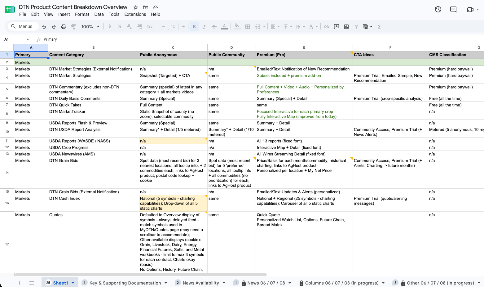This screenshot has width=484, height=287.
Task: Insert a chart
Action: [x=346, y=27]
